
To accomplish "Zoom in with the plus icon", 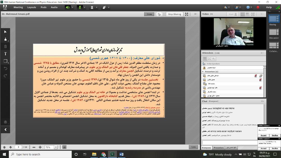I will tap(40, 147).
